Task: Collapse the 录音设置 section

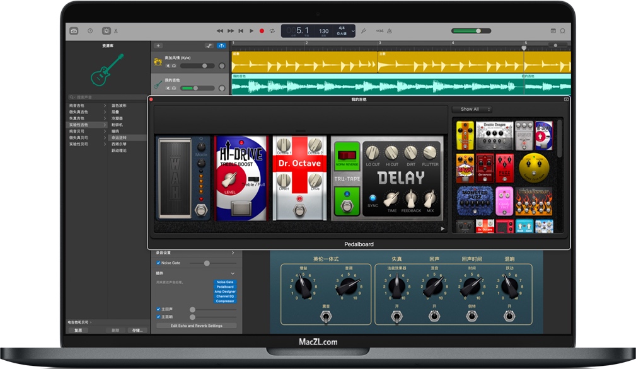Action: [233, 253]
